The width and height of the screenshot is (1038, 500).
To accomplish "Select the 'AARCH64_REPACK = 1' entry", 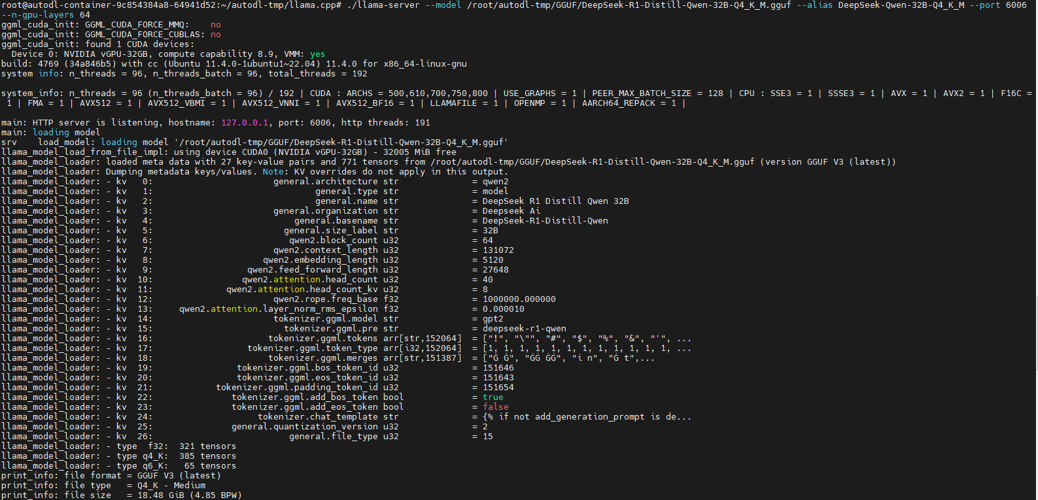I will click(628, 103).
